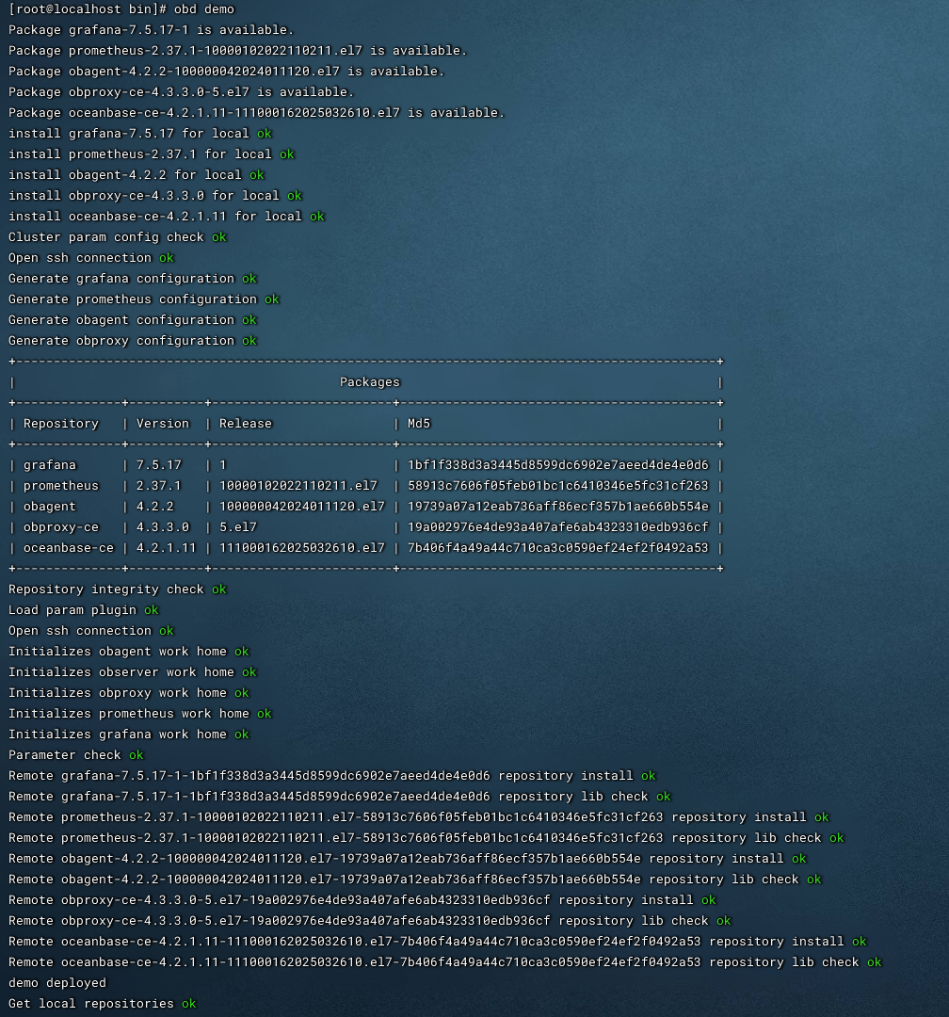Click "Initializes obproxy work home" text
Image resolution: width=949 pixels, height=1017 pixels.
(x=118, y=693)
